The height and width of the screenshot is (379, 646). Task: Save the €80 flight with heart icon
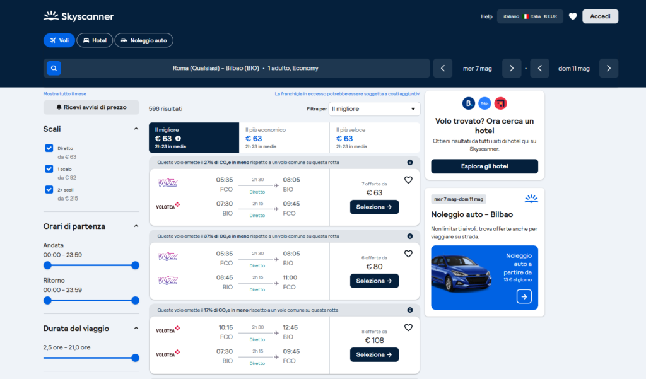[408, 254]
